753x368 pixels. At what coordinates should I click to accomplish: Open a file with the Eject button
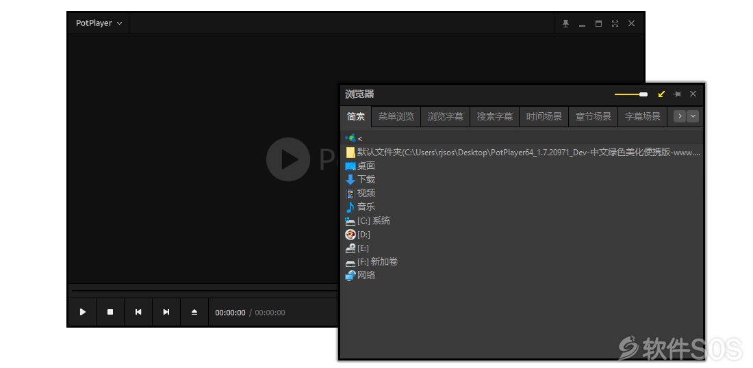click(x=194, y=312)
